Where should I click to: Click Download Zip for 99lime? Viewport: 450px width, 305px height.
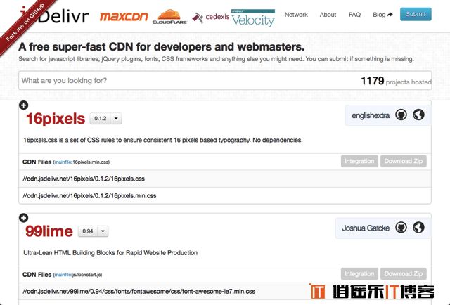(x=403, y=273)
